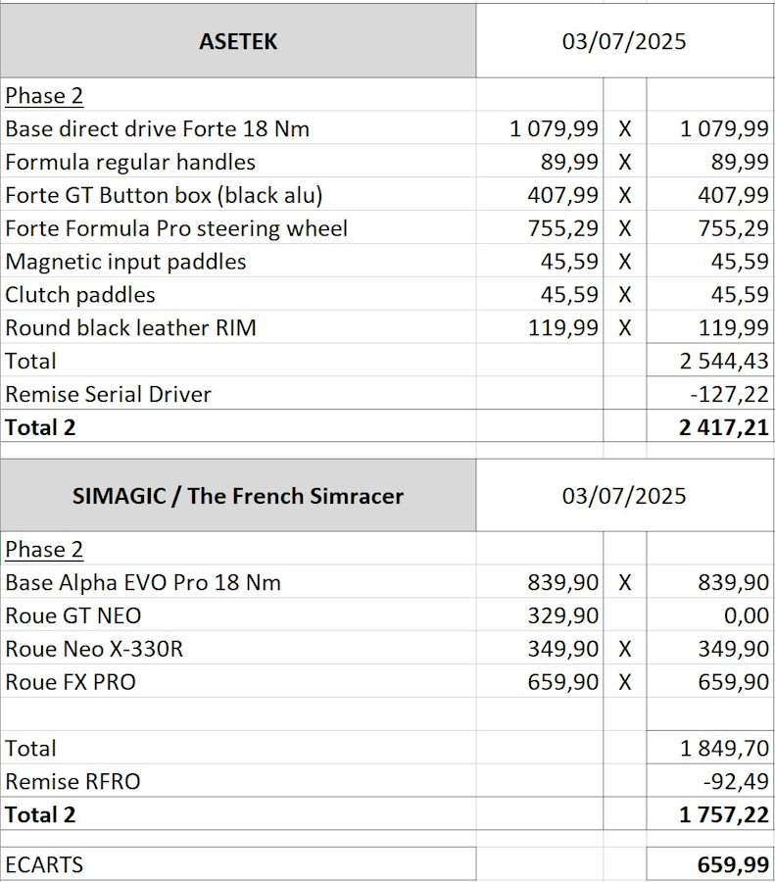Select the Remise Serial Driver label cell
775x882 pixels.
[x=238, y=394]
